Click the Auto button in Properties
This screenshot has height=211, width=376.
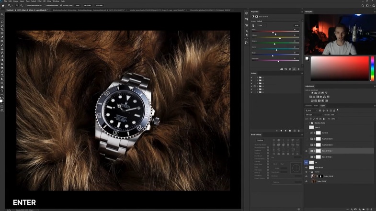coord(296,25)
